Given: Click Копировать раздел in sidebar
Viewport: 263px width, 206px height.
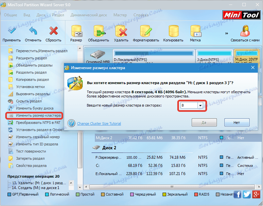Looking at the screenshot, I should tap(28, 80).
